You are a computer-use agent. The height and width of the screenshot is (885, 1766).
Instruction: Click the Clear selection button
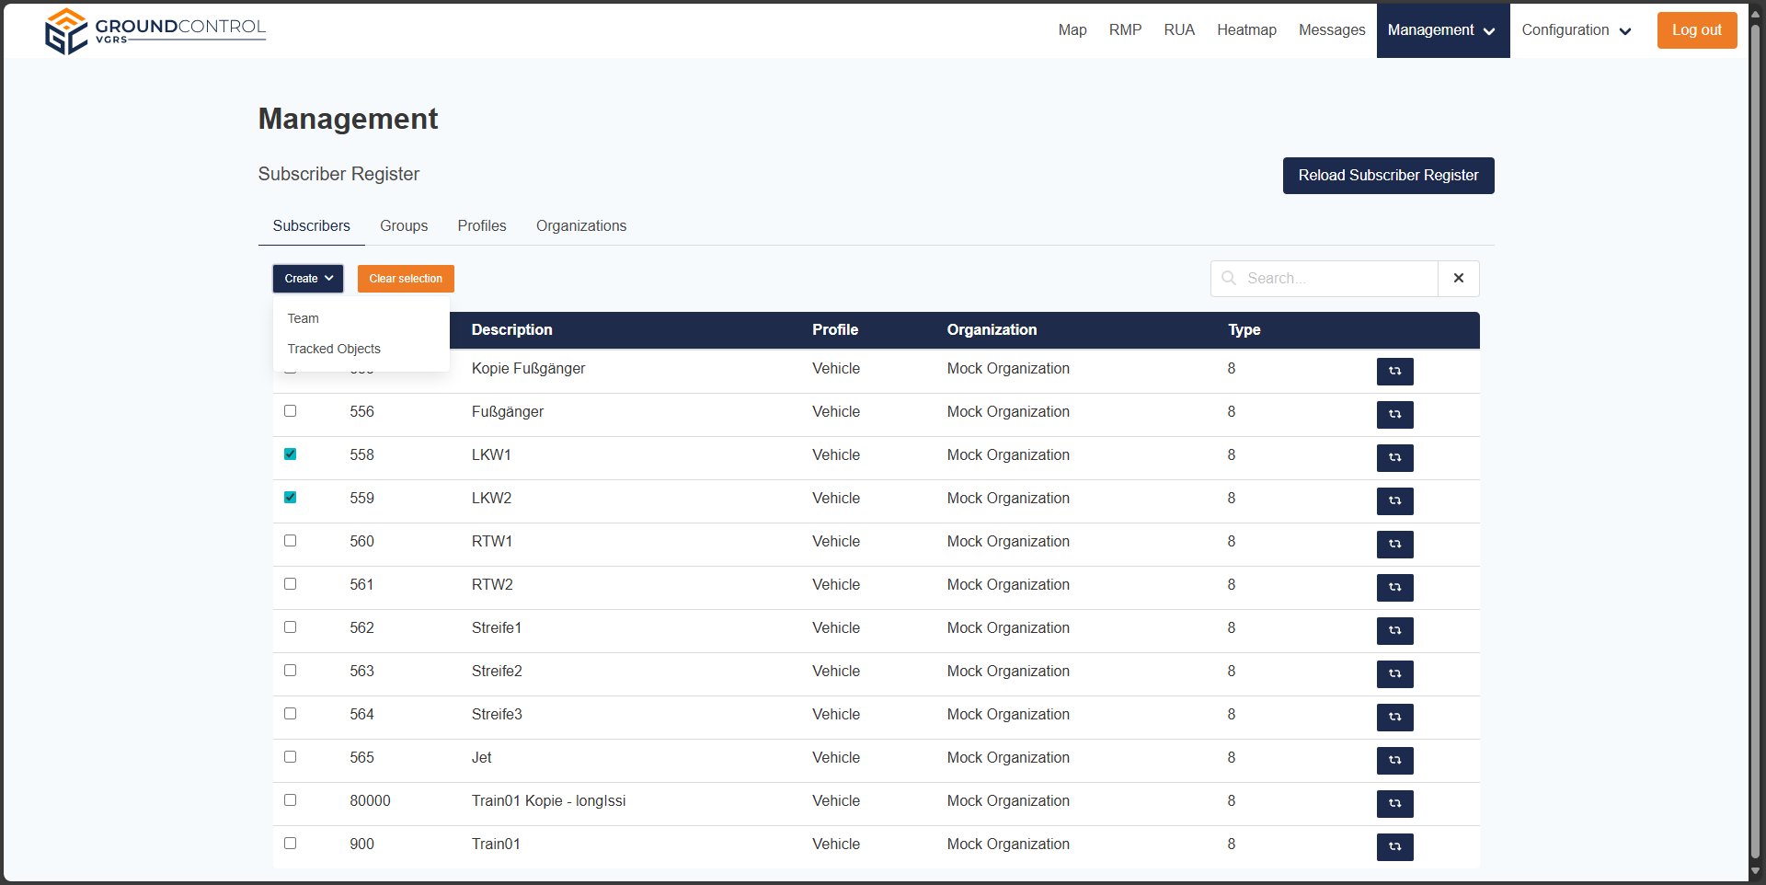pos(406,279)
